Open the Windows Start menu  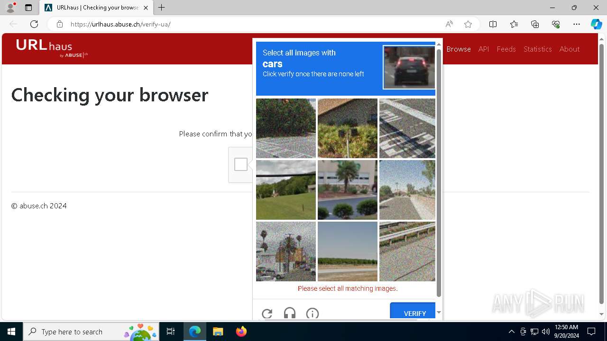[x=11, y=332]
